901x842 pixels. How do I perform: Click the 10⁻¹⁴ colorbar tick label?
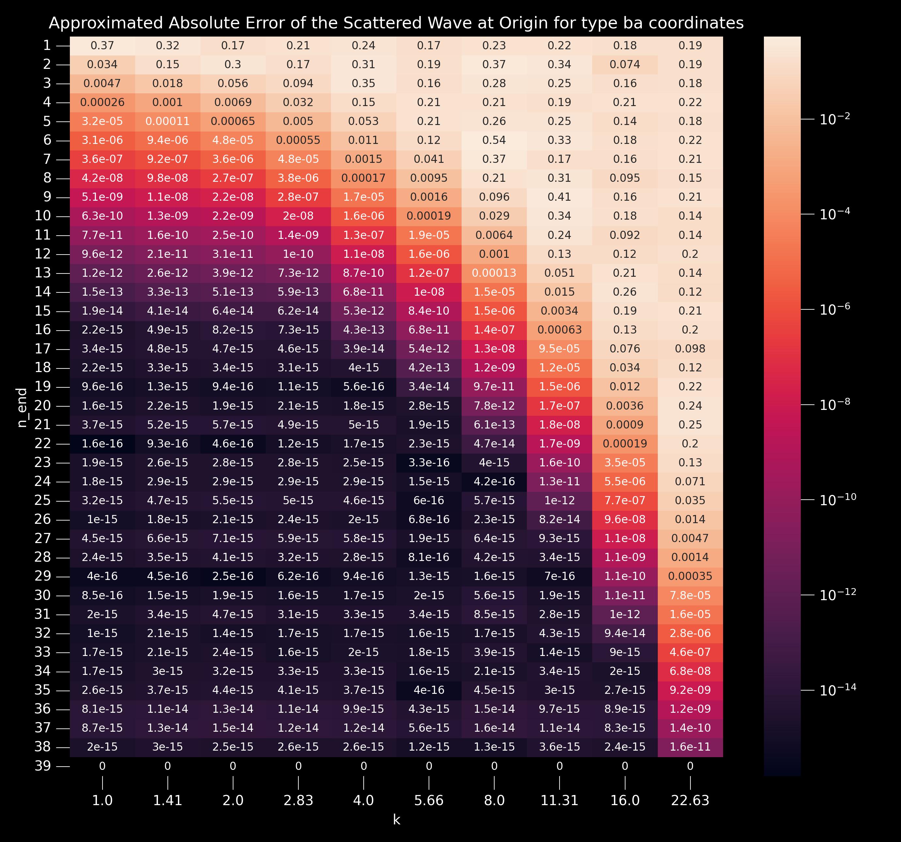pyautogui.click(x=838, y=690)
